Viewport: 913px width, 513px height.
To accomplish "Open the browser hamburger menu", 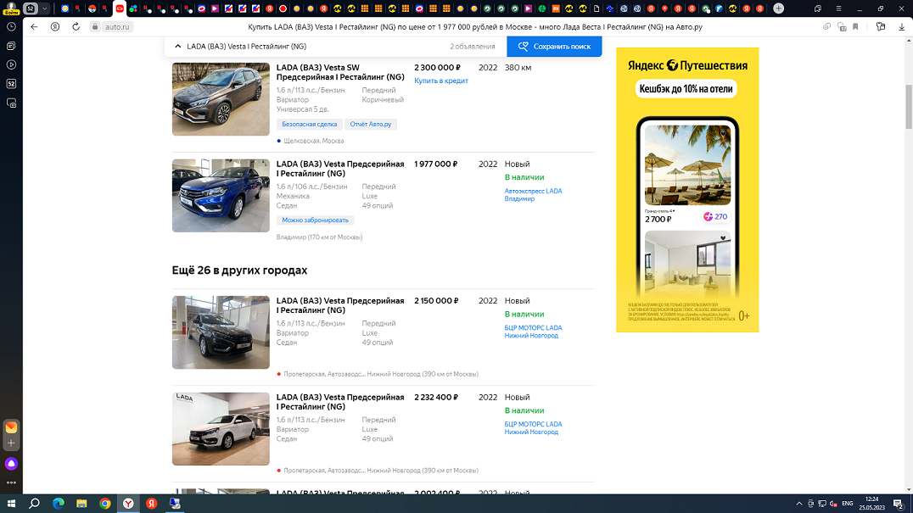I will [838, 8].
